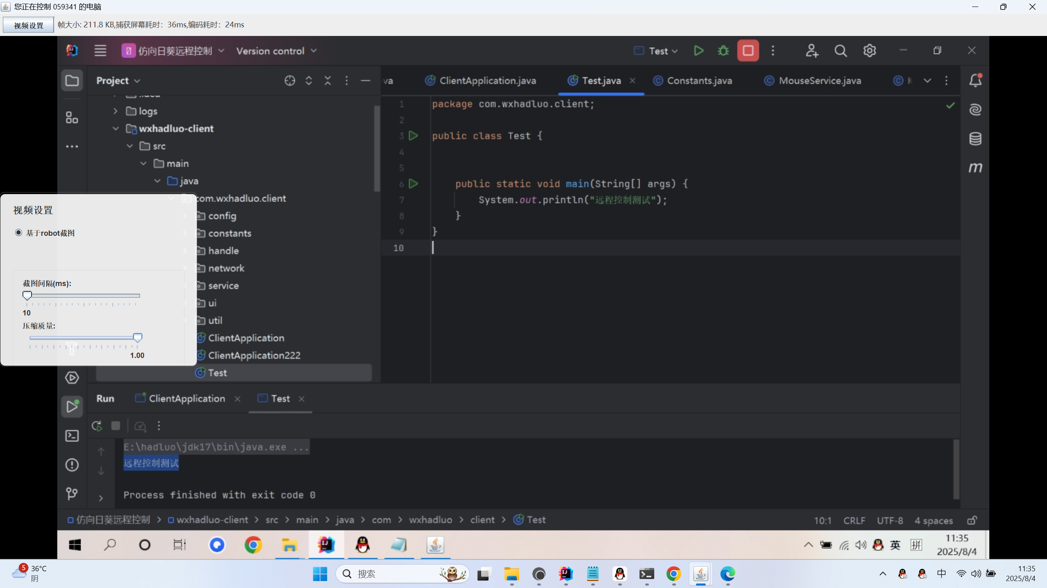Image resolution: width=1047 pixels, height=588 pixels.
Task: Expand the logs folder
Action: coord(115,111)
